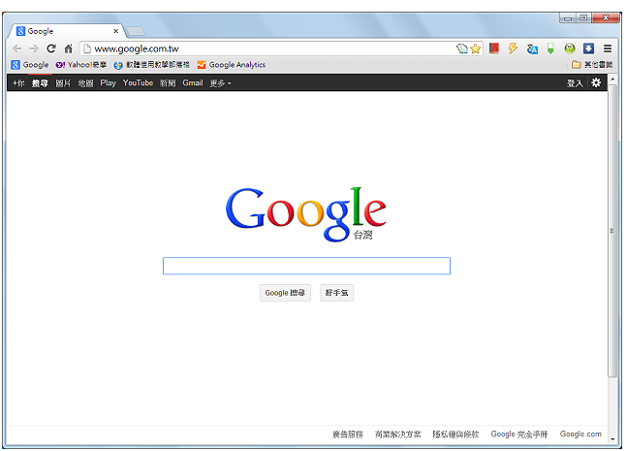The image size is (627, 451).
Task: Click the Google 搜尋 button
Action: (285, 293)
